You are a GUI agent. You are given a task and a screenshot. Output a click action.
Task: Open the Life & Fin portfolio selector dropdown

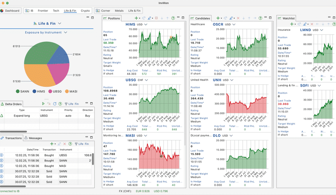pos(59,23)
